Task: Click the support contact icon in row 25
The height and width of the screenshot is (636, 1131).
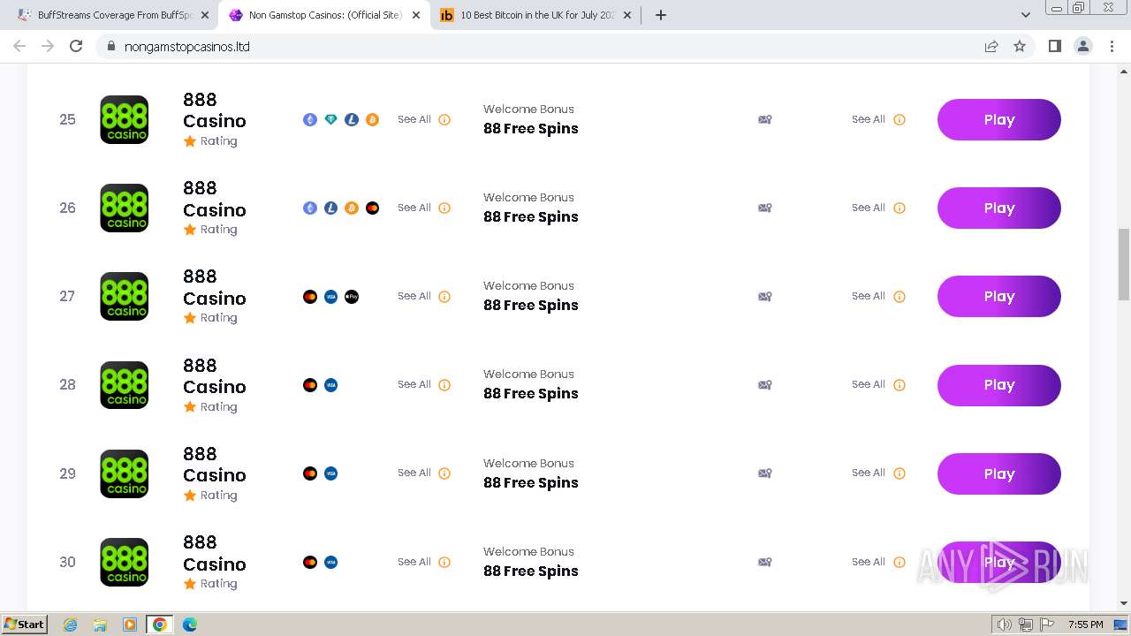Action: click(x=765, y=119)
